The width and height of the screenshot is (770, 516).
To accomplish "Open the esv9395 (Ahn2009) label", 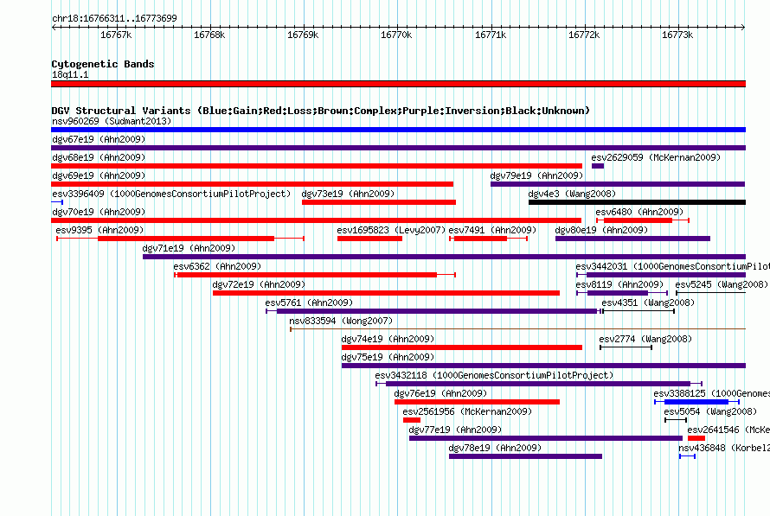I will [99, 230].
